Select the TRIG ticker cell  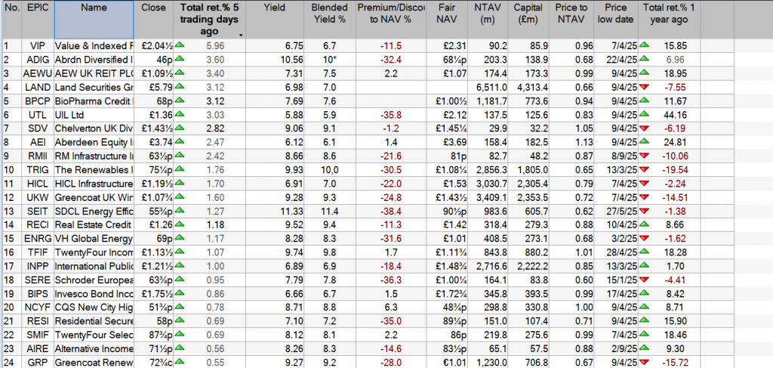(38, 170)
